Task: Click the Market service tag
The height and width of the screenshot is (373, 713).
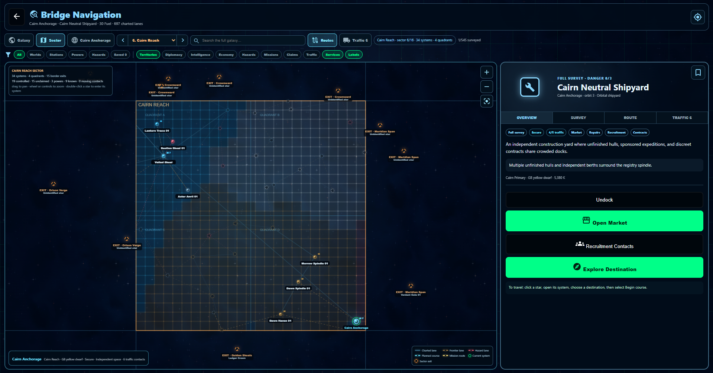Action: click(x=576, y=132)
